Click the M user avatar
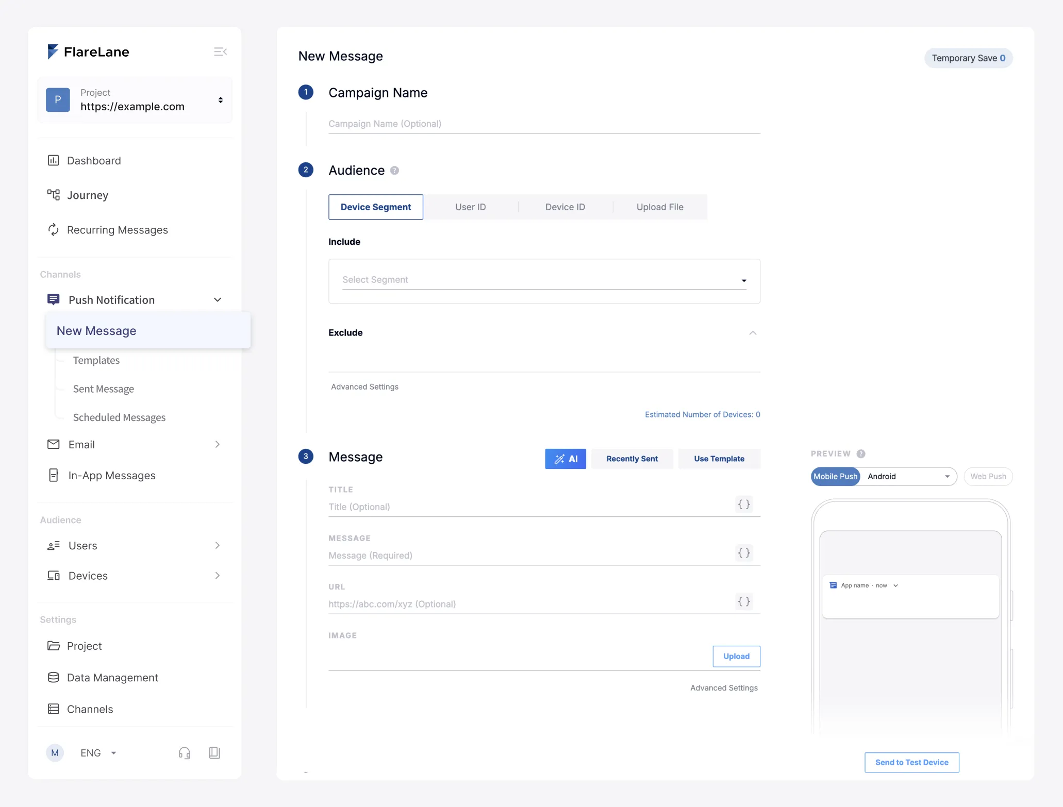Screen dimensions: 1063x807 coord(55,753)
